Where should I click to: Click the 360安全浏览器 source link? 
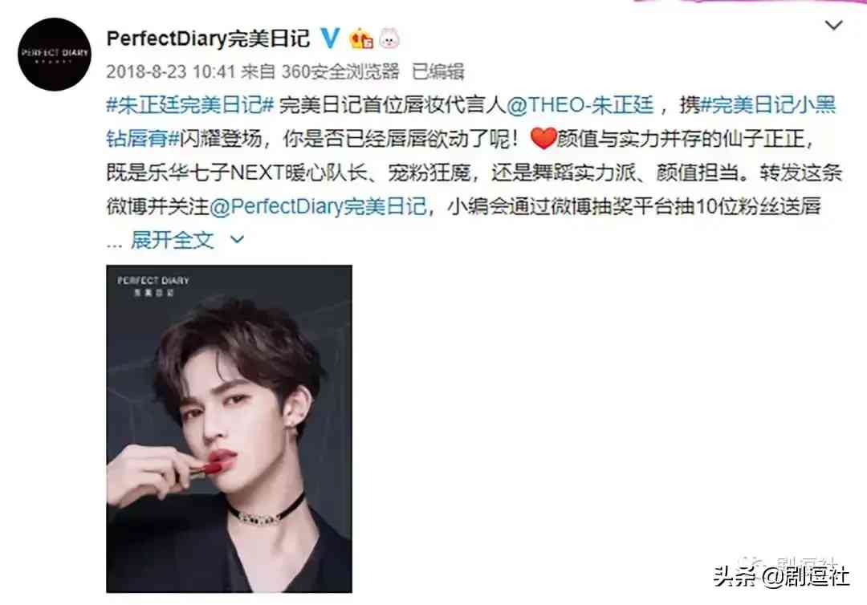340,71
